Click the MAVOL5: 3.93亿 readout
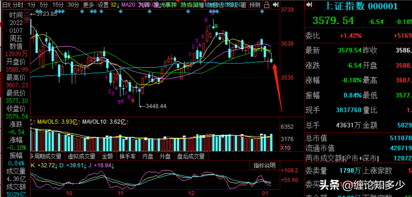The height and width of the screenshot is (197, 412). point(57,122)
